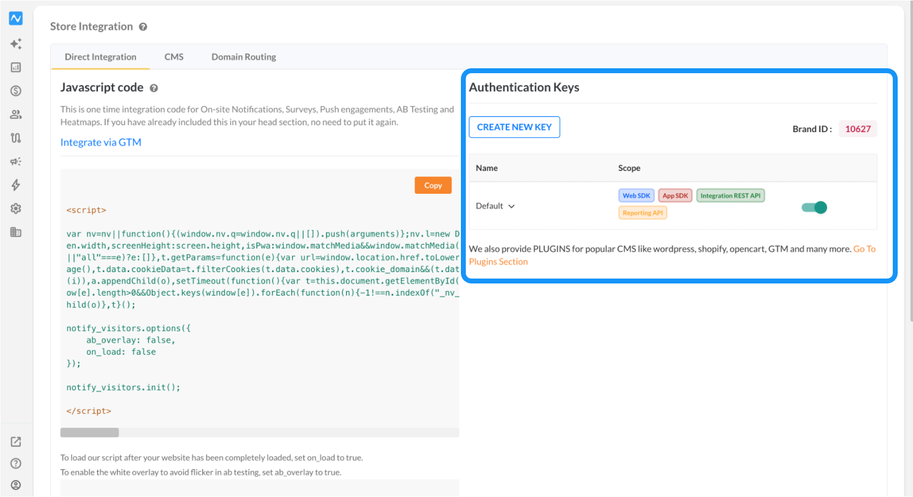Open the building icon in sidebar
Screen dimensions: 913x497
tap(16, 232)
